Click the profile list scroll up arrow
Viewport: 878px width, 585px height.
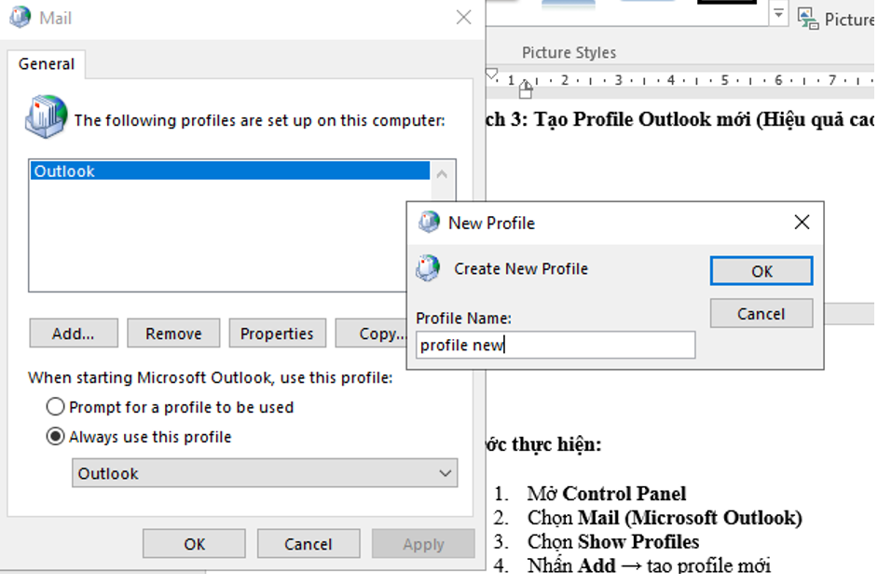point(442,174)
